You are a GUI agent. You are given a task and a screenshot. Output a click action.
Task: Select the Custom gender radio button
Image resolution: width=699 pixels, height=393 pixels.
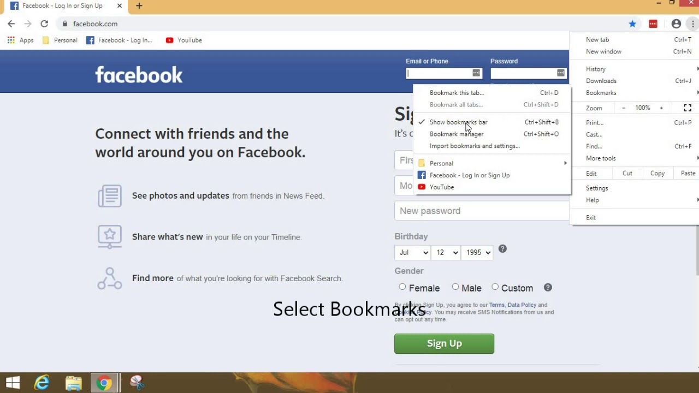click(495, 287)
